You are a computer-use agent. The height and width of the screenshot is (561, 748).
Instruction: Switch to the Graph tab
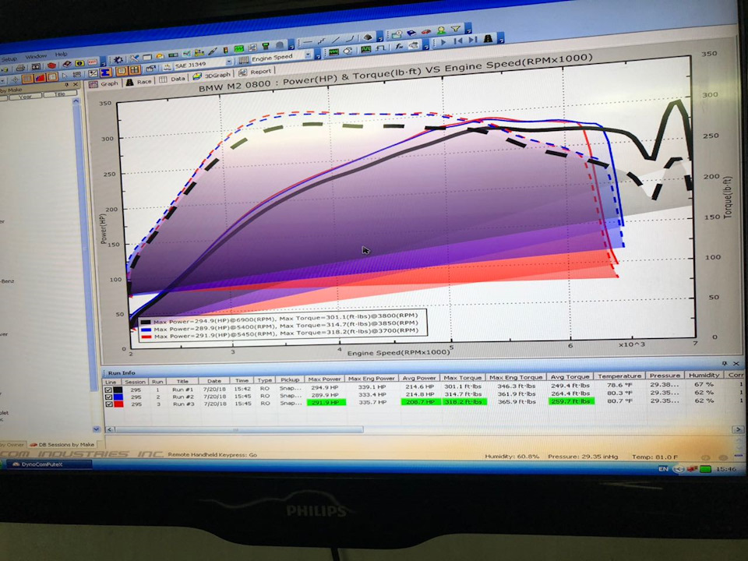click(x=103, y=84)
